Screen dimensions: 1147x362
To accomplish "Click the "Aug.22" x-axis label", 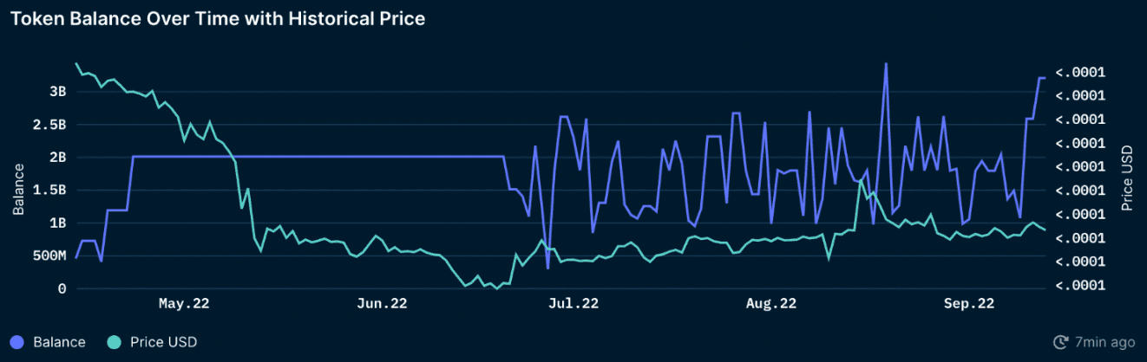I will (771, 304).
